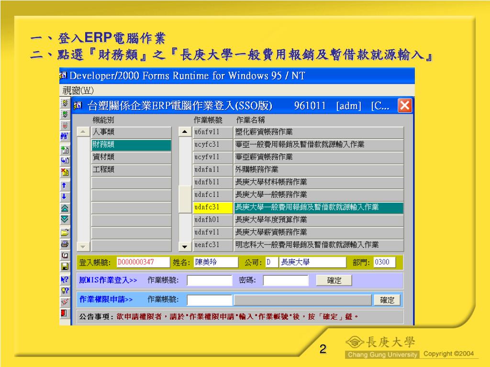
Task: Select job account udnfb11
Action: pyautogui.click(x=213, y=182)
